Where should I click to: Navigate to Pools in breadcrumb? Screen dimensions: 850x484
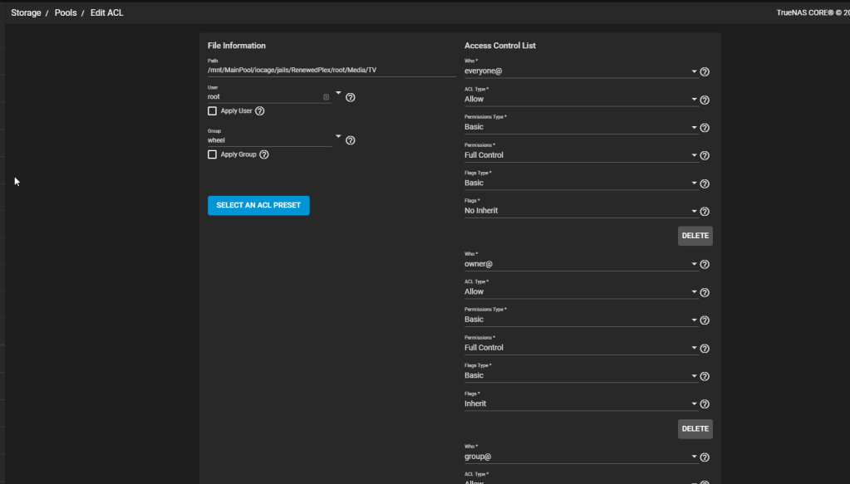(x=66, y=13)
